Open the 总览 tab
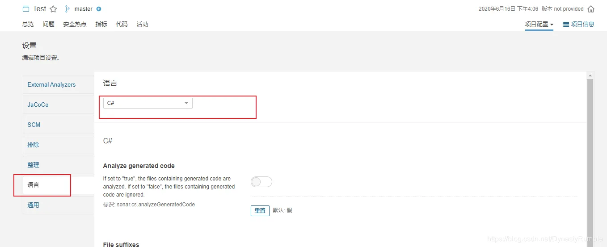 [28, 25]
